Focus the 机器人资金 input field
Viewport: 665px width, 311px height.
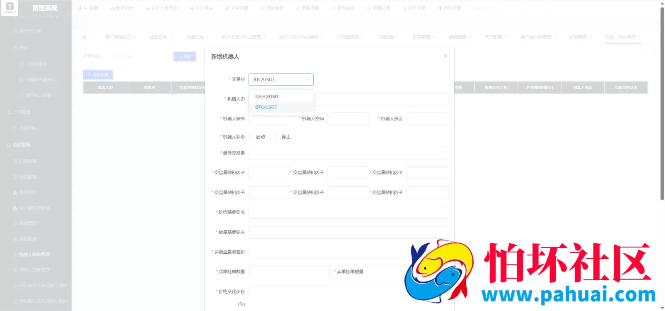click(x=427, y=119)
